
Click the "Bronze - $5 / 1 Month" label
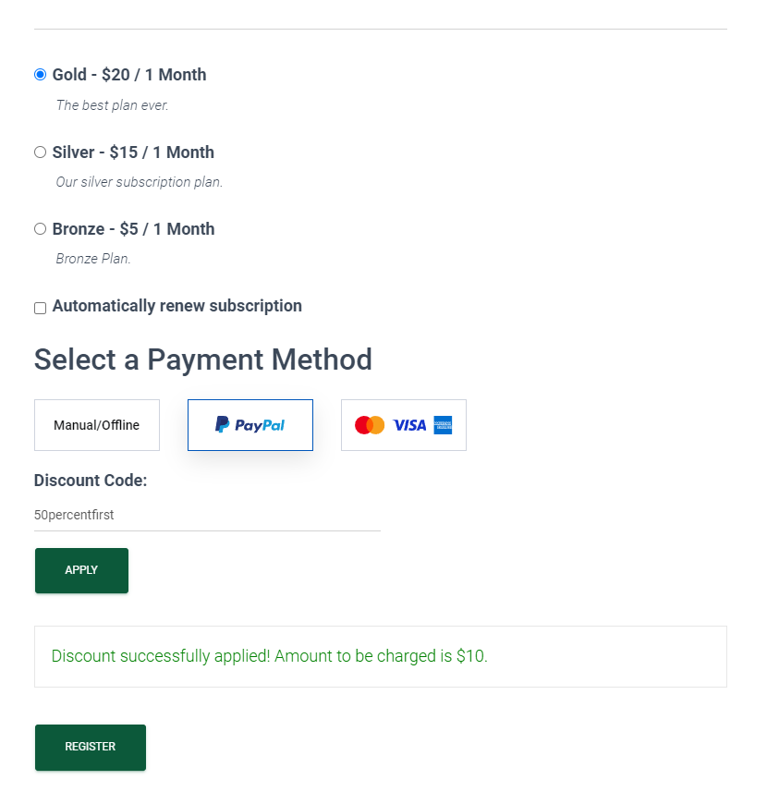click(133, 229)
